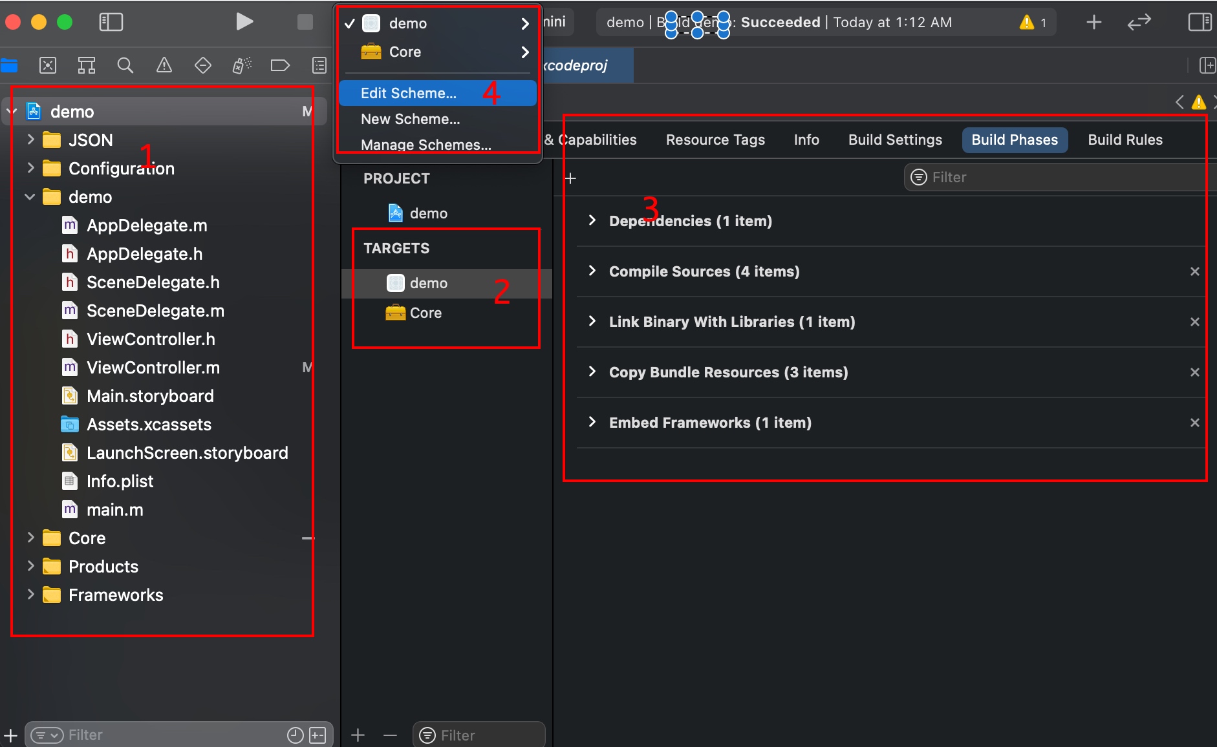The image size is (1217, 747).
Task: Click the yellow warning icon in the jump bar
Action: (x=1199, y=102)
